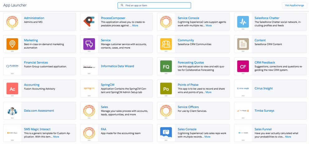This screenshot has width=309, height=144.
Task: Focus the Find an app or item field
Action: point(154,5)
